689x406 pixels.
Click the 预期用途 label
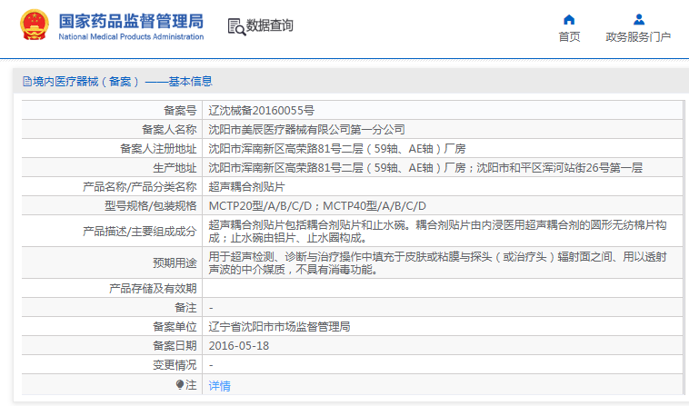click(x=175, y=262)
